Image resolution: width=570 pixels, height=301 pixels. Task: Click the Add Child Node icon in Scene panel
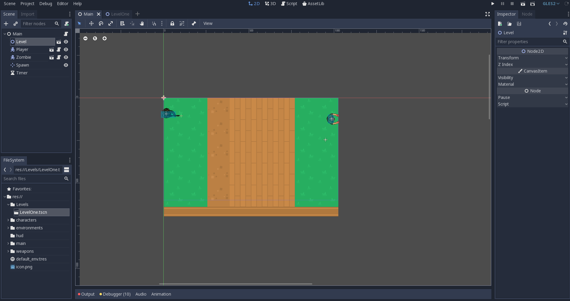coord(6,24)
